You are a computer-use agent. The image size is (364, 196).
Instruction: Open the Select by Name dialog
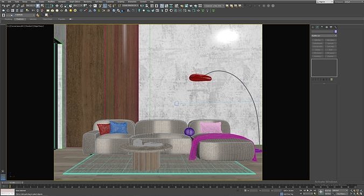(42, 6)
